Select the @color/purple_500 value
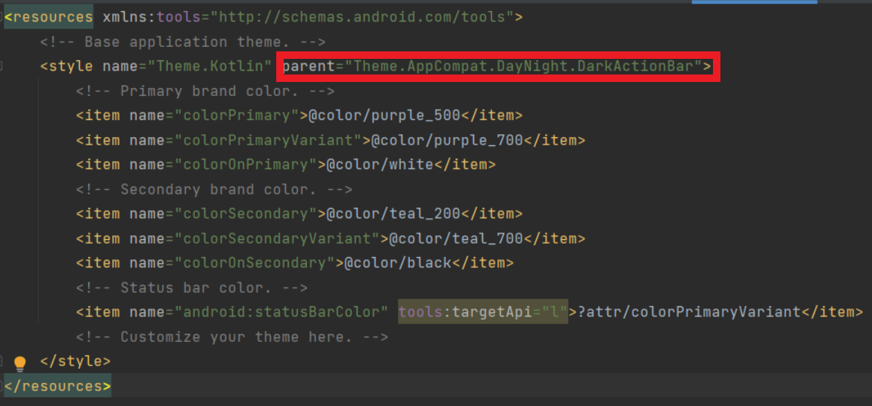Viewport: 872px width, 406px height. (x=384, y=115)
